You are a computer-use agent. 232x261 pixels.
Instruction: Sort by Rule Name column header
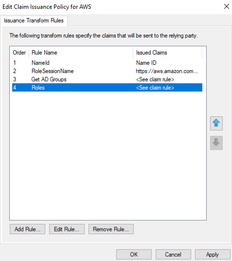click(x=81, y=53)
